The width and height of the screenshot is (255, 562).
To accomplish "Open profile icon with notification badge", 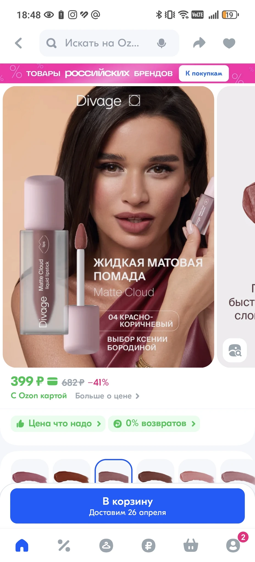I will click(x=234, y=545).
